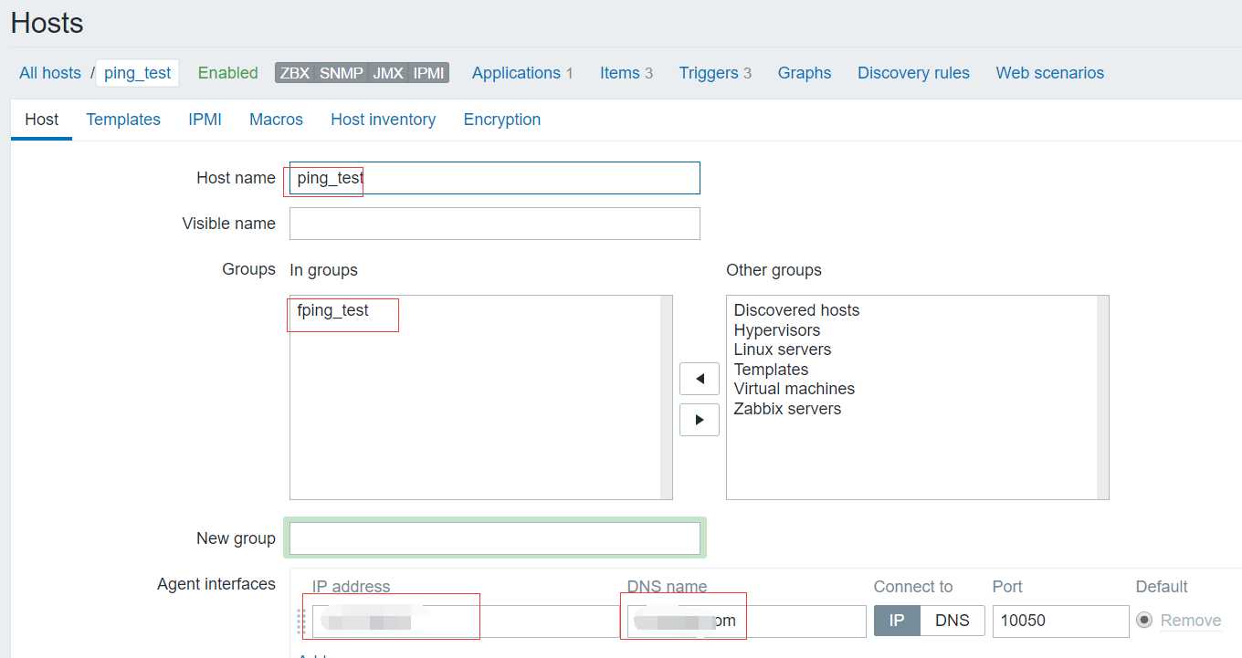Image resolution: width=1242 pixels, height=658 pixels.
Task: Select Hypervisors in Other groups
Action: tap(777, 330)
